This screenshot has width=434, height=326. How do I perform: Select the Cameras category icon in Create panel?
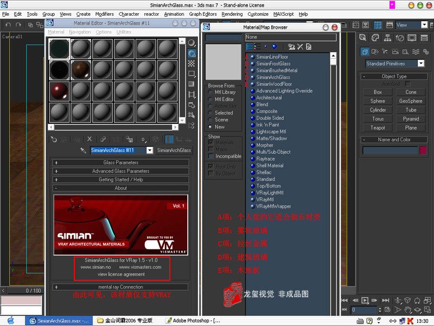395,52
